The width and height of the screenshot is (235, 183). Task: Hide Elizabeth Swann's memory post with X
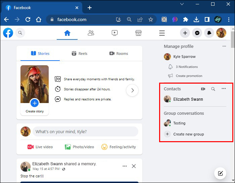pos(134,166)
